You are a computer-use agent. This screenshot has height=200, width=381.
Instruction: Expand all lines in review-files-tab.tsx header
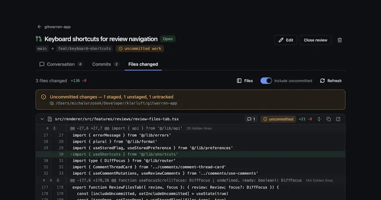pos(319,119)
